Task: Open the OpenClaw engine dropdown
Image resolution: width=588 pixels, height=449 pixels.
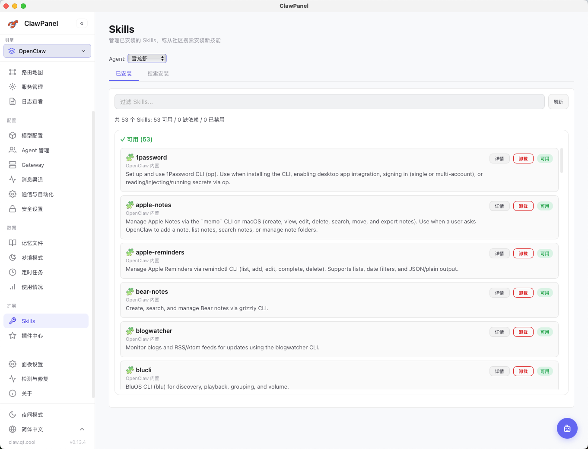Action: 47,51
